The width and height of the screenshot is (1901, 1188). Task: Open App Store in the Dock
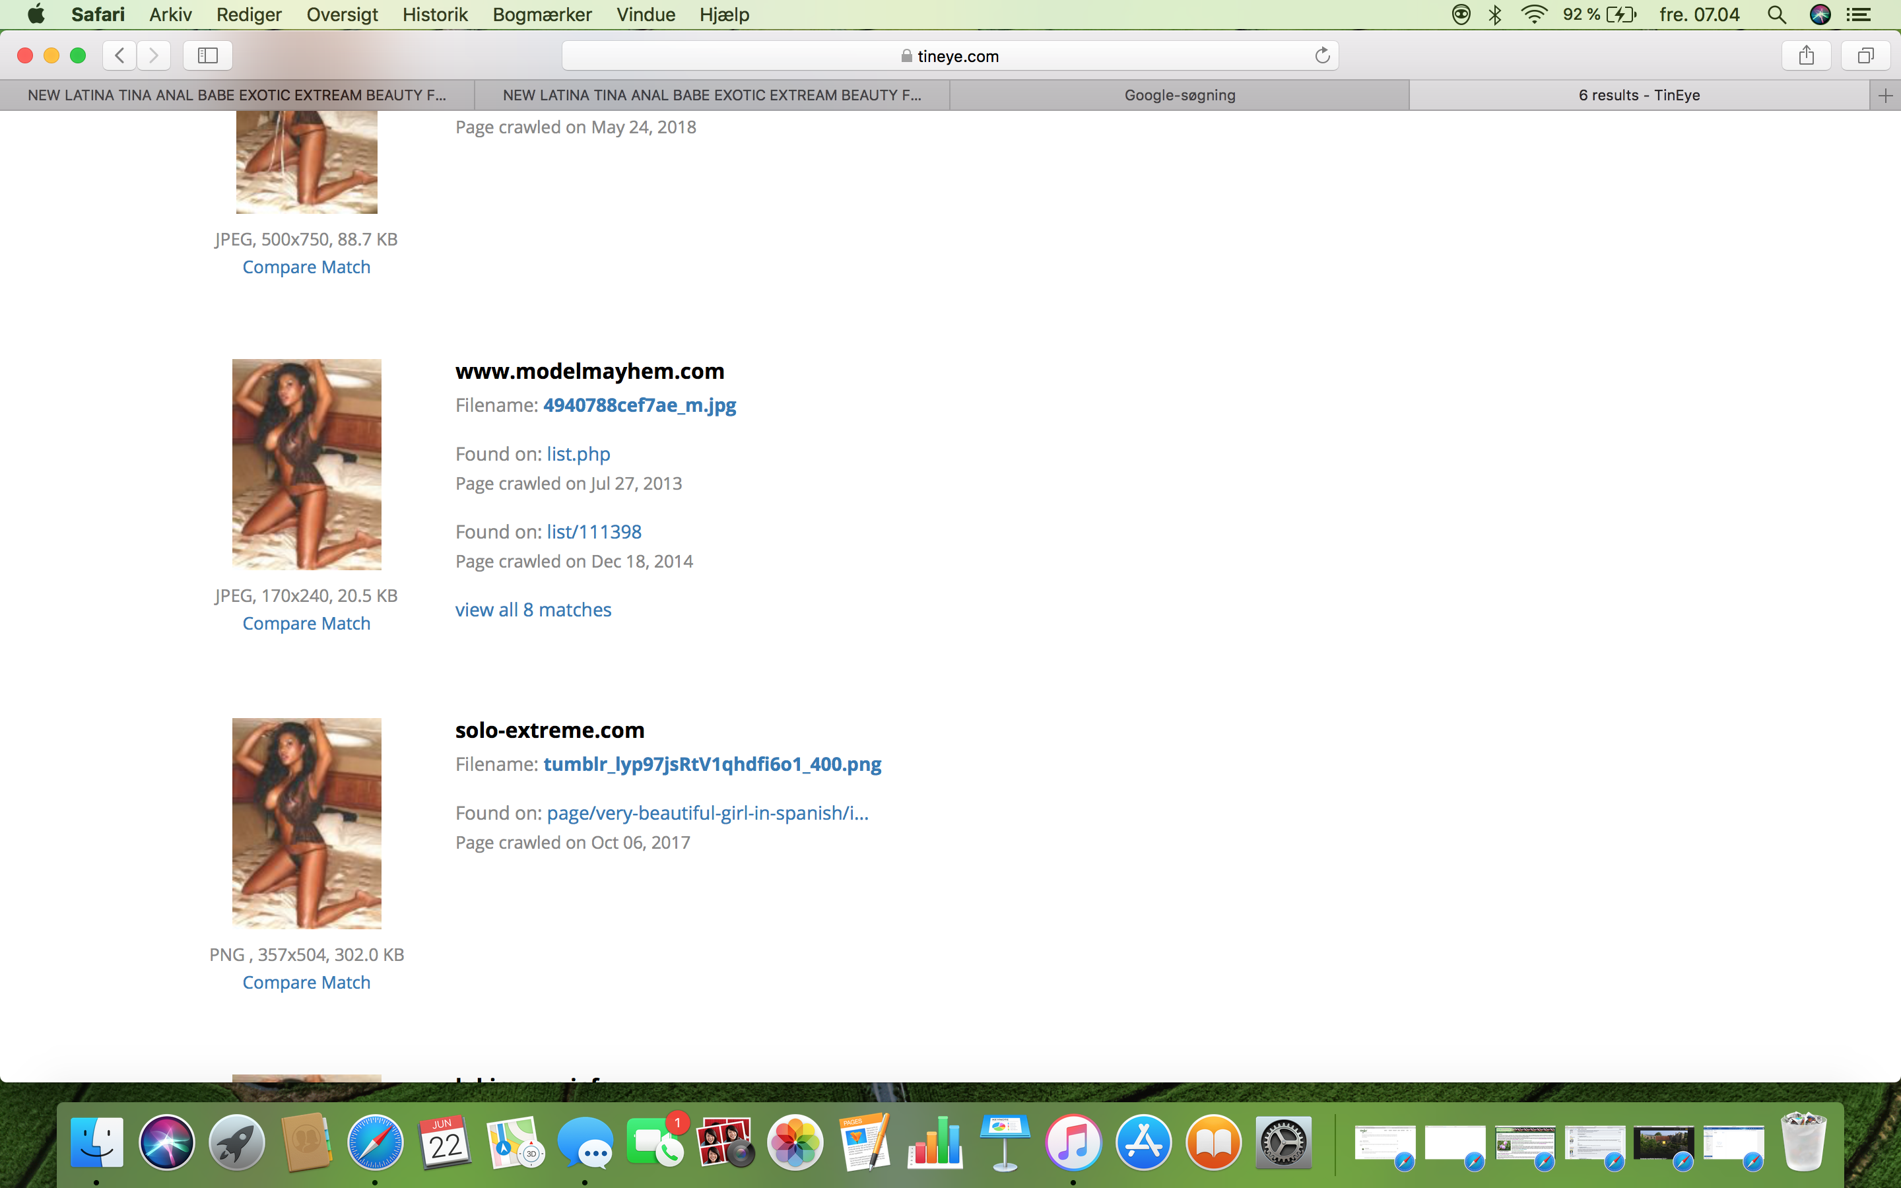click(1144, 1142)
